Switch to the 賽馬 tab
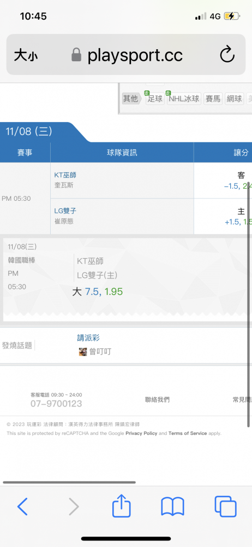 [213, 98]
